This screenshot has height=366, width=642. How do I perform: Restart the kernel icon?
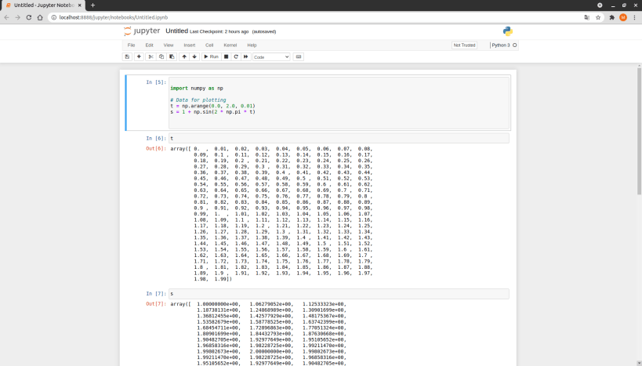click(x=235, y=56)
